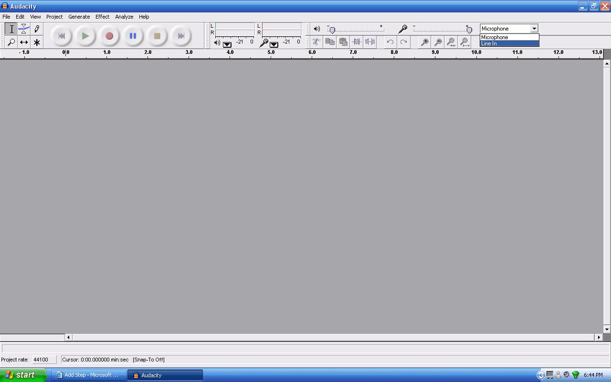This screenshot has height=382, width=611.
Task: Click the speaker icon below the playback meter
Action: [x=217, y=43]
